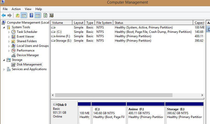Click the Storage node icon
This screenshot has height=124, width=210.
click(9, 60)
